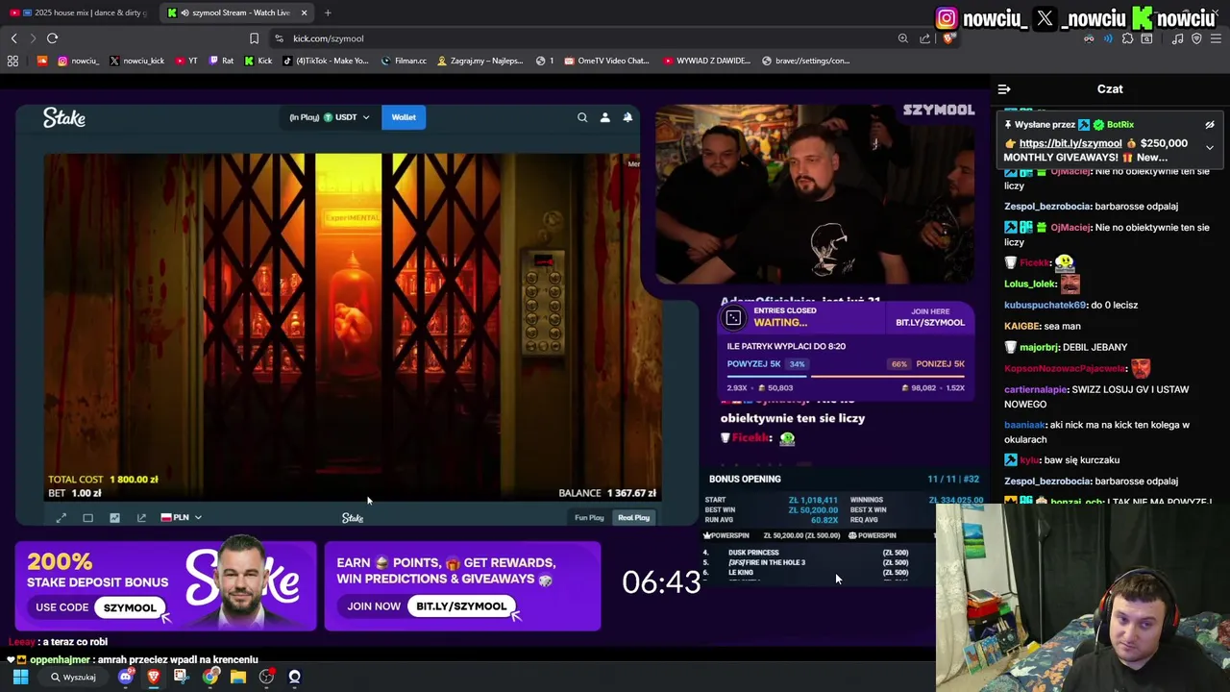Open live stats chart icon under the game
Viewport: 1230px width, 692px height.
[114, 518]
